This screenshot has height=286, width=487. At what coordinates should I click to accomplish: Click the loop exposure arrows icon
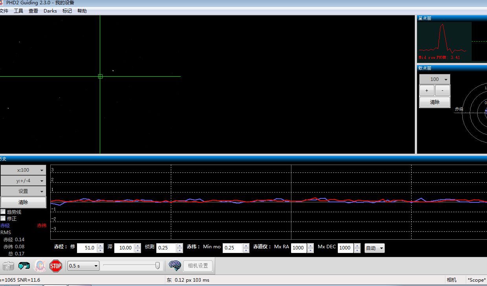(x=24, y=266)
